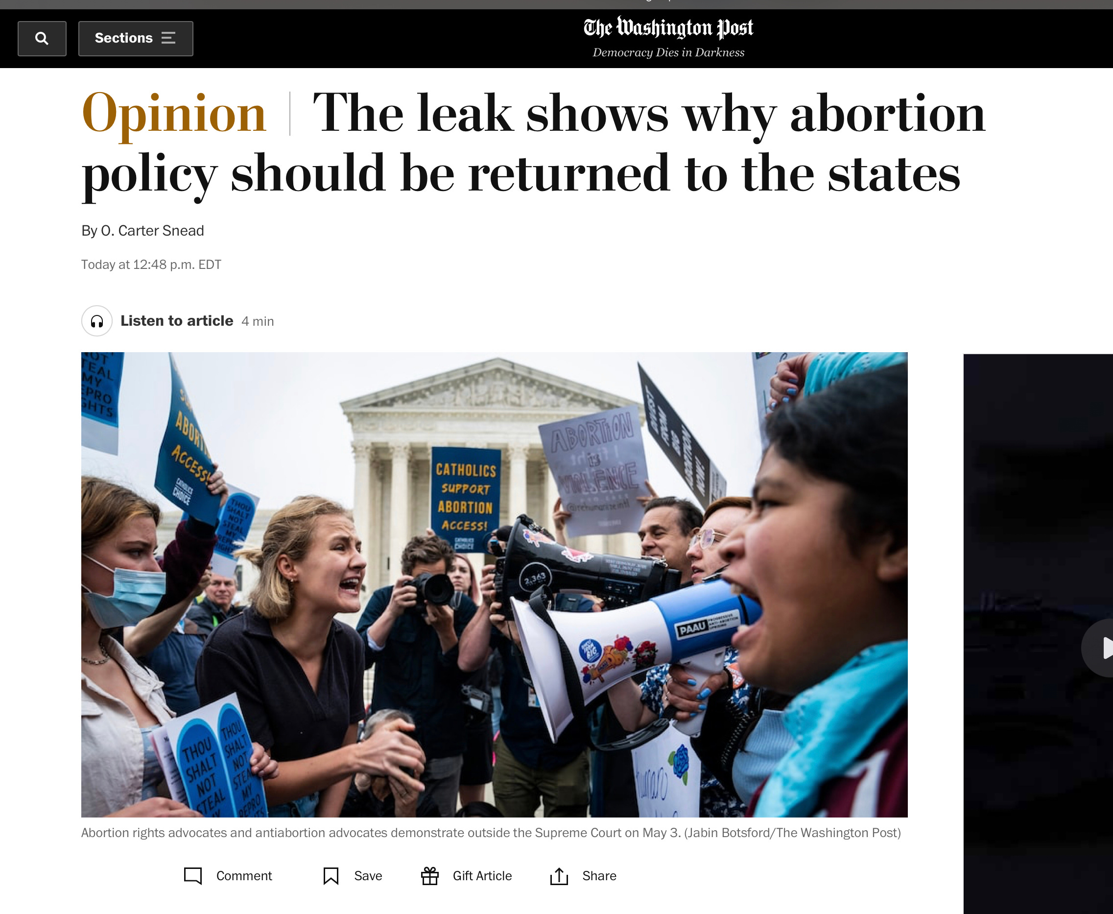Open author O. Carter Snead's page
This screenshot has width=1113, height=914.
152,231
